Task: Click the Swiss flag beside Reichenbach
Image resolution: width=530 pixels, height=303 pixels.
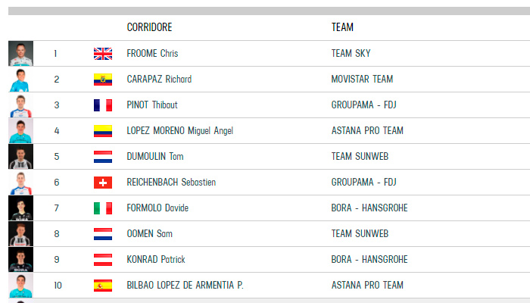Action: pos(102,183)
